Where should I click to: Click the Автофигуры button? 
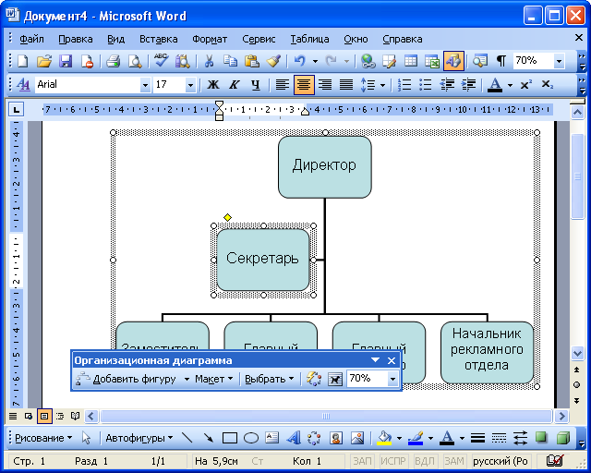click(x=139, y=437)
